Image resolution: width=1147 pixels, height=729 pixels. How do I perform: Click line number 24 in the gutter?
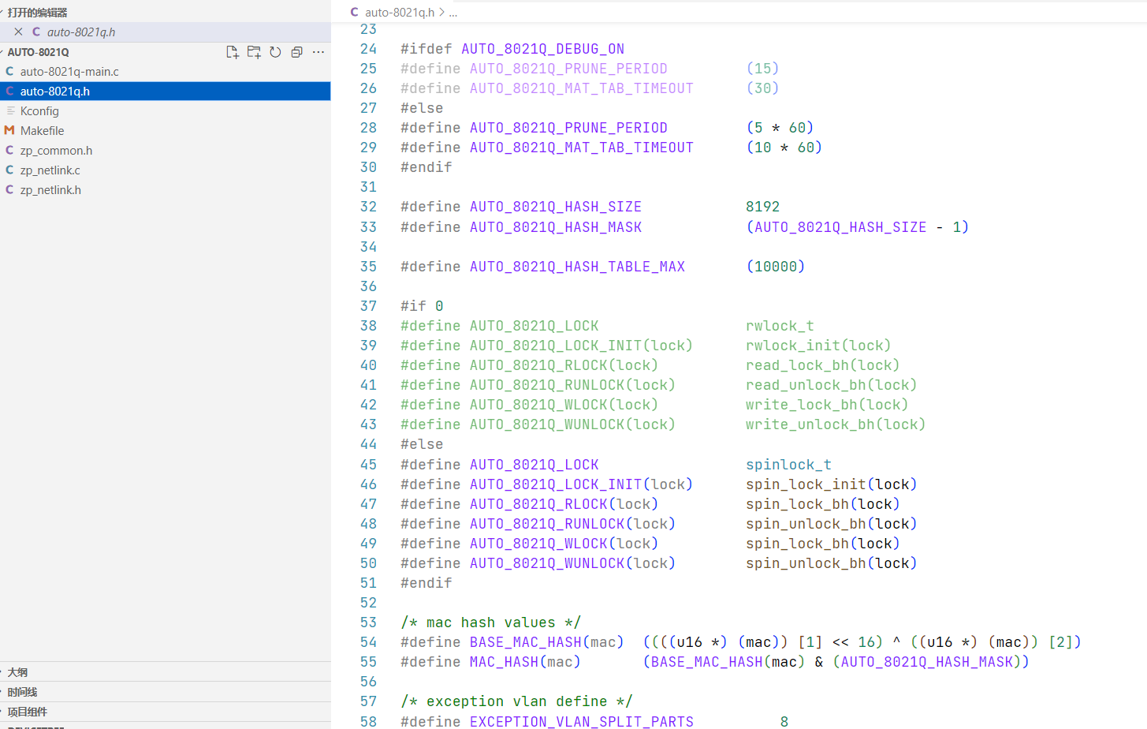tap(368, 49)
